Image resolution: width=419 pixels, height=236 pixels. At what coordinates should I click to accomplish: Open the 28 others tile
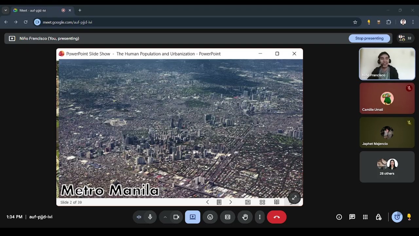(387, 167)
